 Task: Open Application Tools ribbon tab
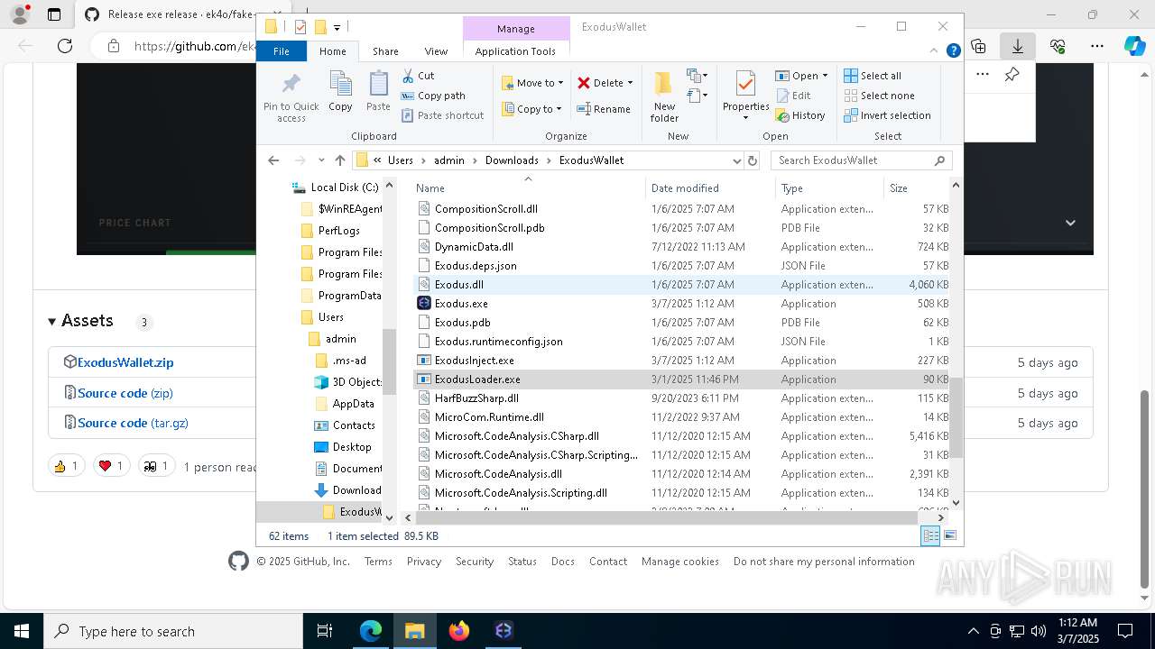515,51
